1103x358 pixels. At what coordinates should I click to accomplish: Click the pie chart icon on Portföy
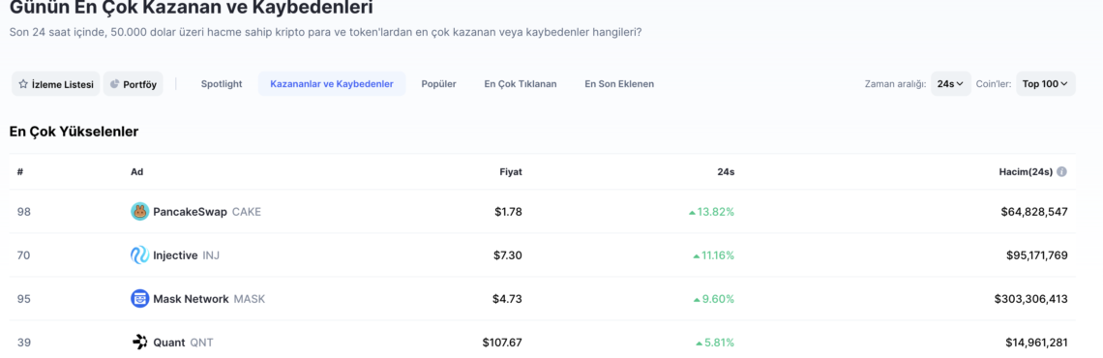click(115, 84)
